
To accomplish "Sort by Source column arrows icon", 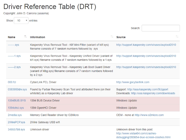I will 177,37.
